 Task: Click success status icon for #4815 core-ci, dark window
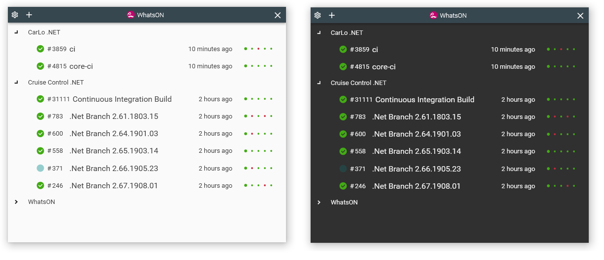tap(343, 66)
